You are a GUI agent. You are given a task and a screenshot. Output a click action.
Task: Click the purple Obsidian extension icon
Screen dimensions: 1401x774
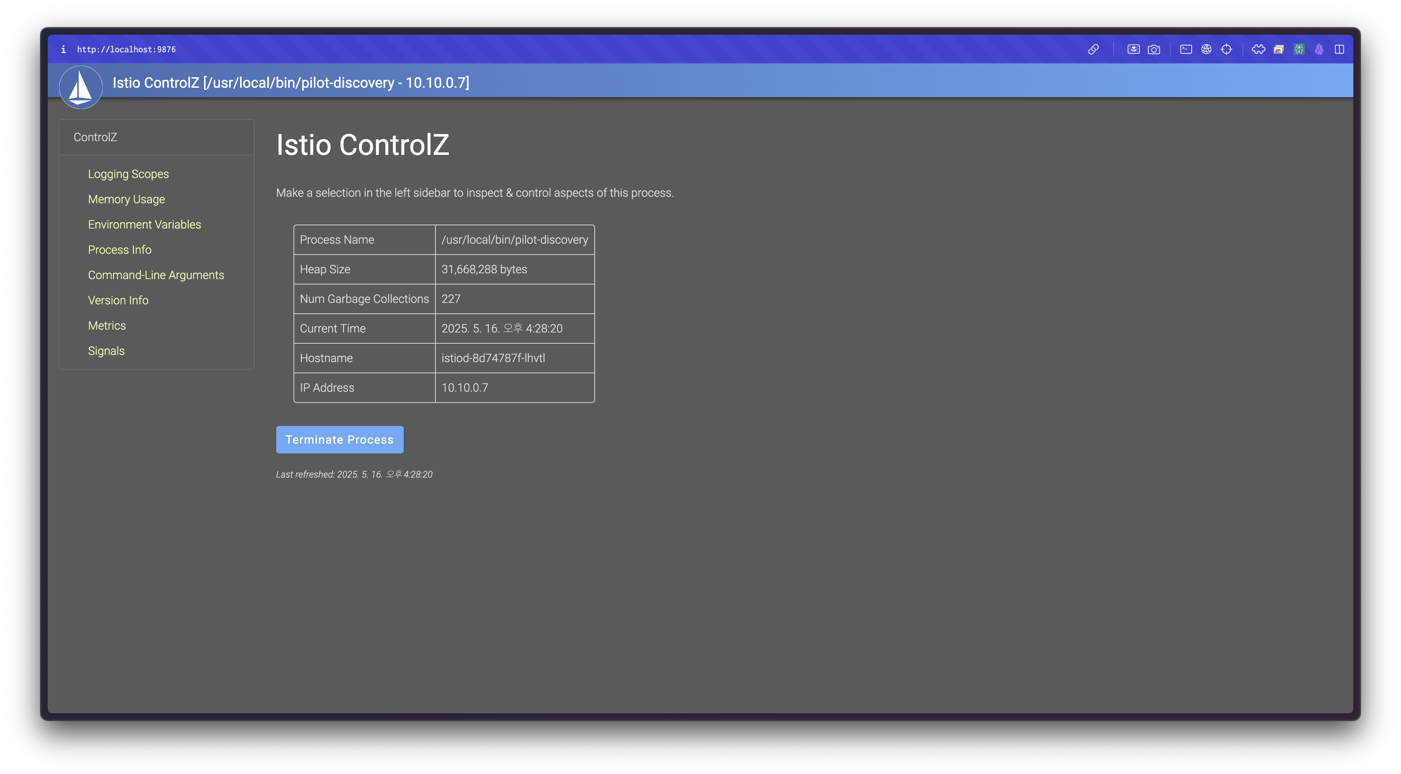[x=1319, y=49]
